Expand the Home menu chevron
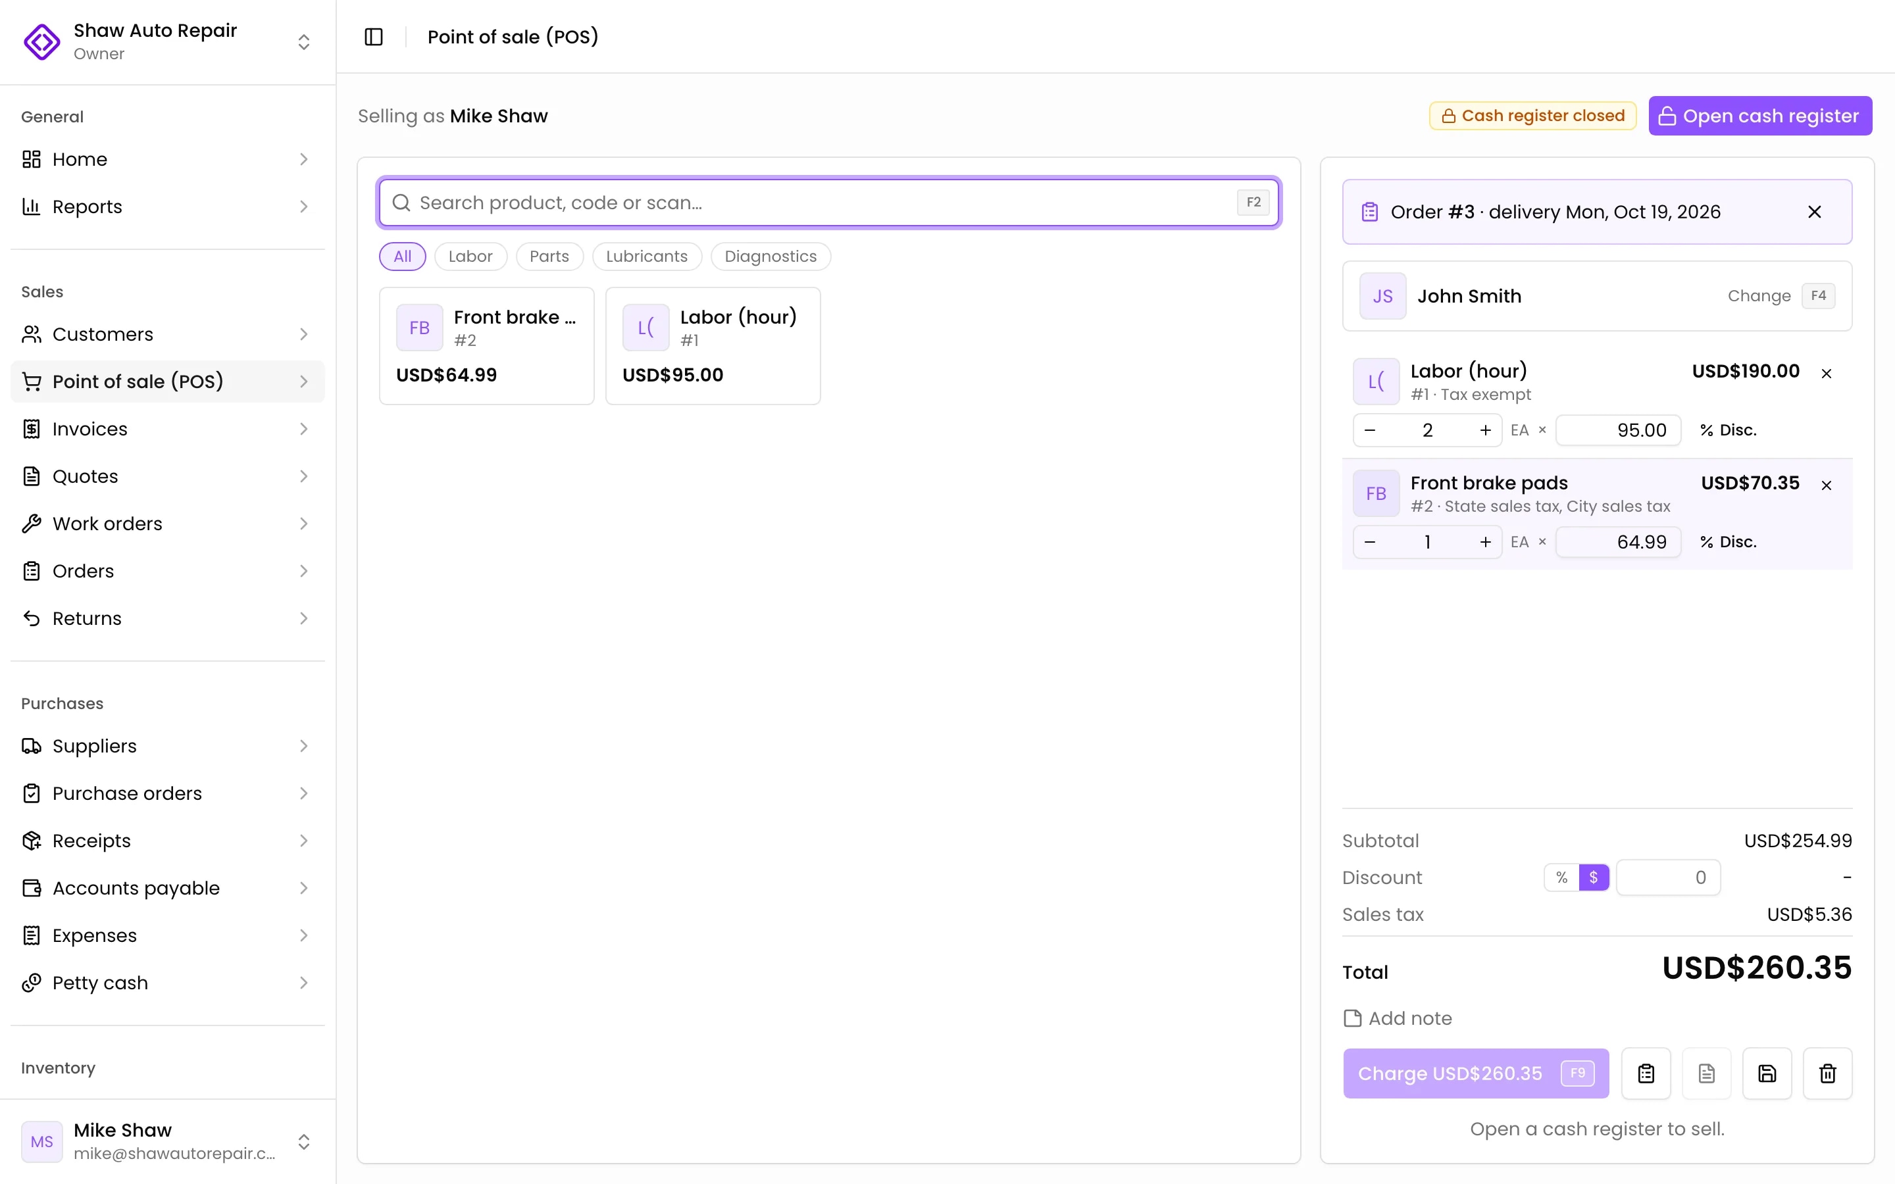Image resolution: width=1895 pixels, height=1184 pixels. click(304, 159)
